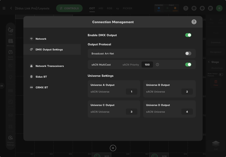Click the DMX Output Settings icon
226x157 pixels.
pos(31,50)
